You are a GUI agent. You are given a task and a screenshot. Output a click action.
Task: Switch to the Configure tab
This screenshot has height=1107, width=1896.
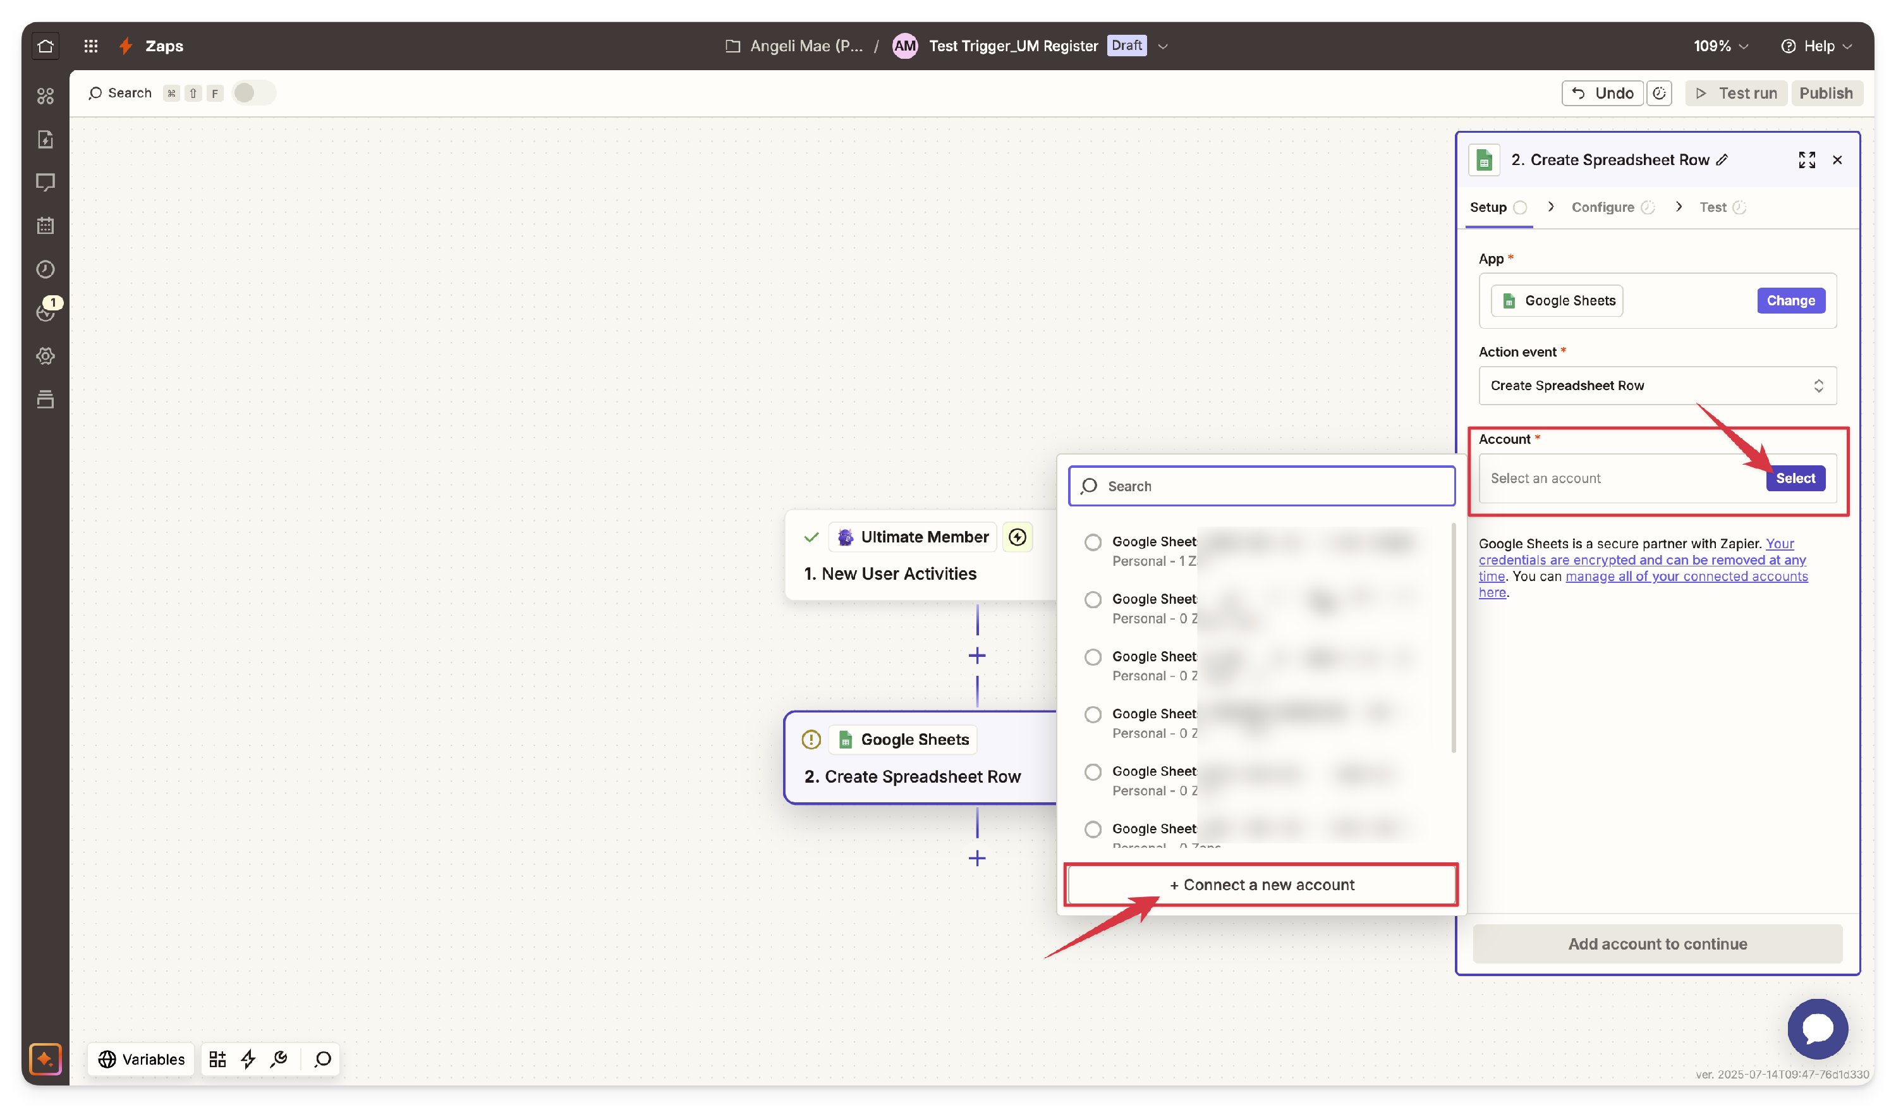[x=1613, y=207]
